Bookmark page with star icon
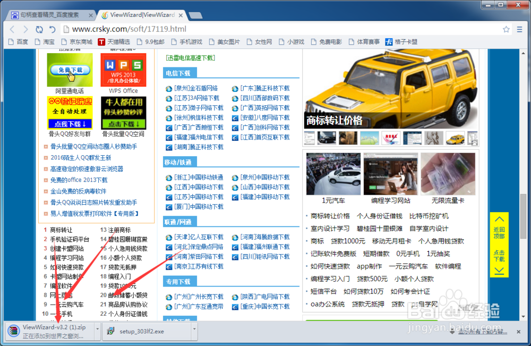531x346 pixels. point(506,29)
